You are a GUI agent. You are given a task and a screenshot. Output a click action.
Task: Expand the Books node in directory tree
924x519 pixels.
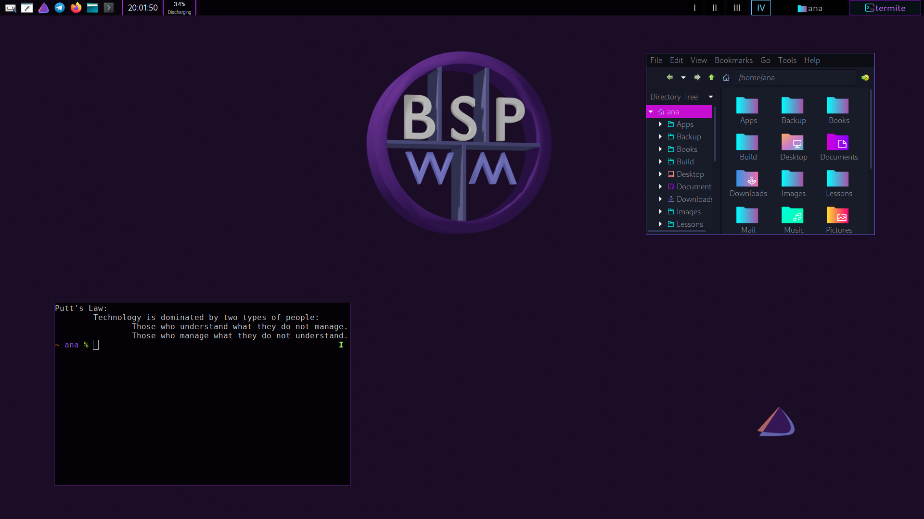(x=660, y=149)
